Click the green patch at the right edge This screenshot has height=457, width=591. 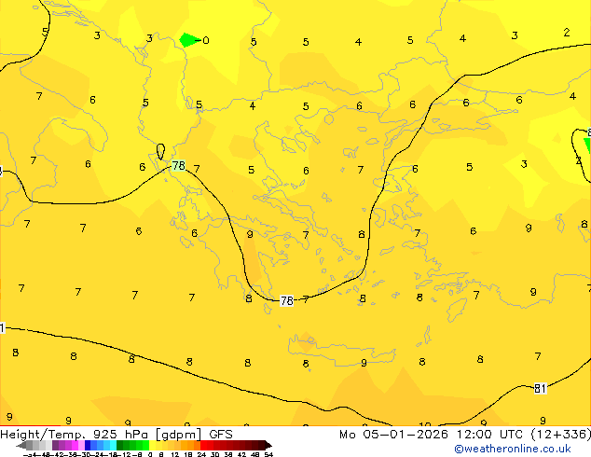(587, 145)
